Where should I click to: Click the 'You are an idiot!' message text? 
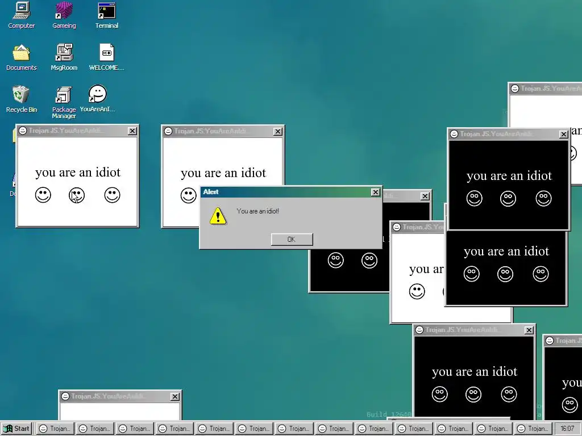[257, 211]
